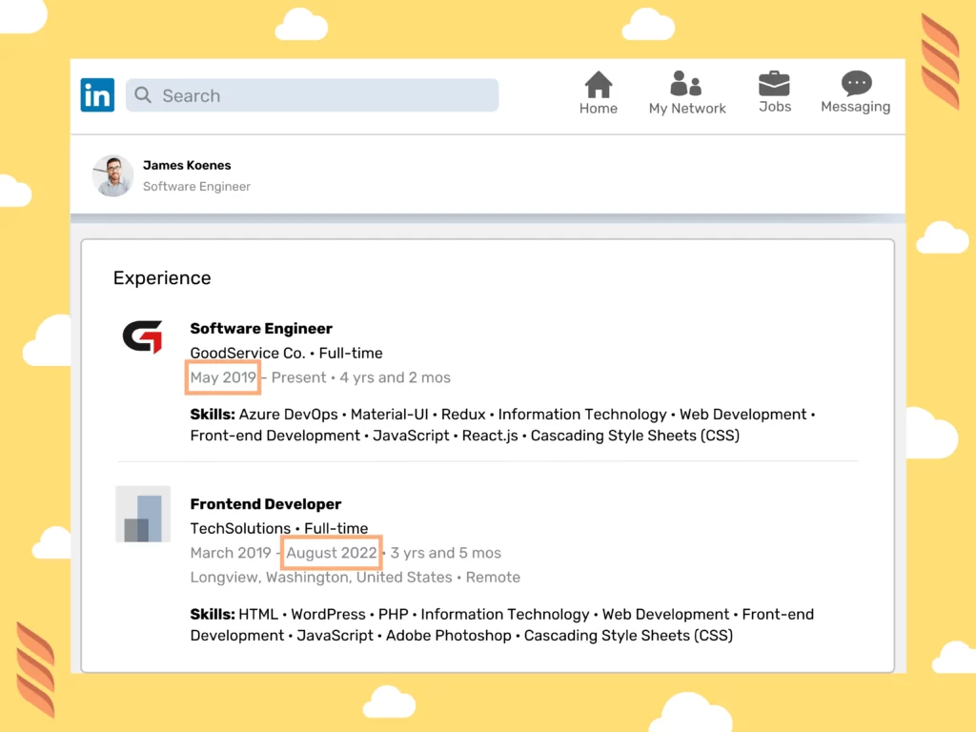Select the highlighted May 2019 start date
This screenshot has width=976, height=732.
(x=221, y=377)
